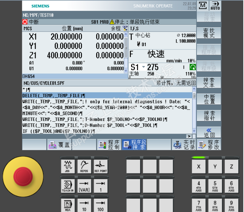
Task: Click axis list scroll down arrow
Action: [126, 71]
